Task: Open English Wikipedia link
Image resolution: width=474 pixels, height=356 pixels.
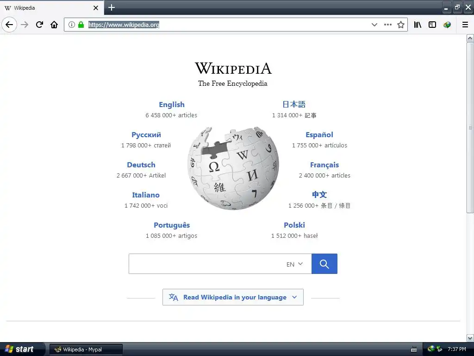Action: 172,104
